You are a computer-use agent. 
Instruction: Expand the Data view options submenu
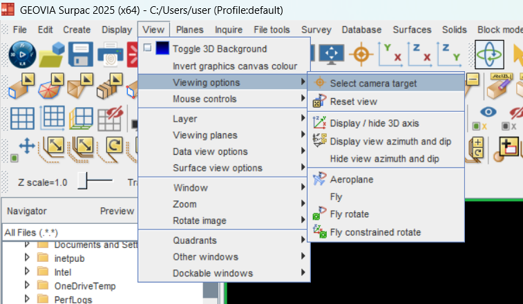click(x=222, y=151)
